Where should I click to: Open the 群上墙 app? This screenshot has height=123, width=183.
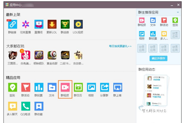pyautogui.click(x=118, y=87)
